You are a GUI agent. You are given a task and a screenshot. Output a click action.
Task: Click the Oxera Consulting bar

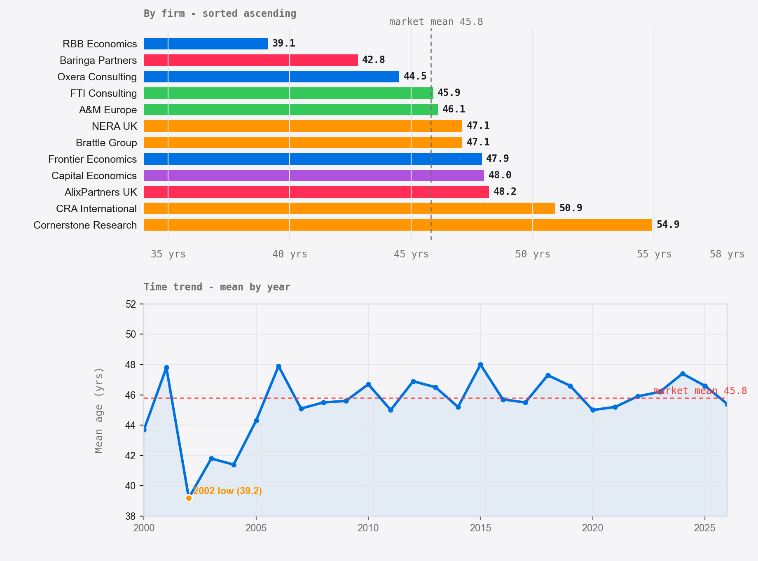(x=271, y=77)
